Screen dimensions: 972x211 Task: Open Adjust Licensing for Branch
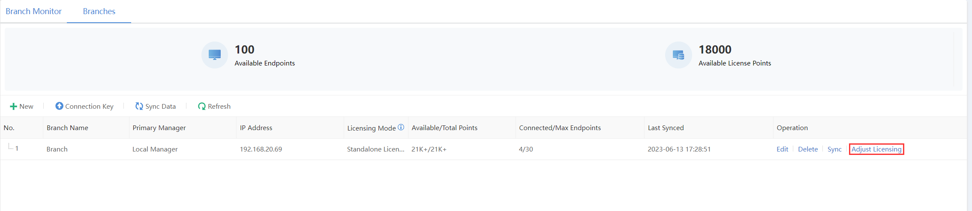(876, 149)
